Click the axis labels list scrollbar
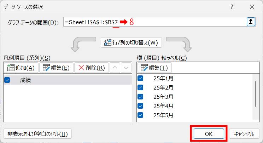Image resolution: width=263 pixels, height=143 pixels. point(256,94)
